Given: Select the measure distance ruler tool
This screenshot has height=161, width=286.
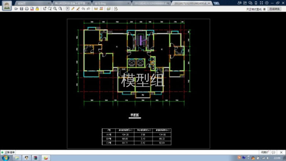Looking at the screenshot, I should pos(96,9).
